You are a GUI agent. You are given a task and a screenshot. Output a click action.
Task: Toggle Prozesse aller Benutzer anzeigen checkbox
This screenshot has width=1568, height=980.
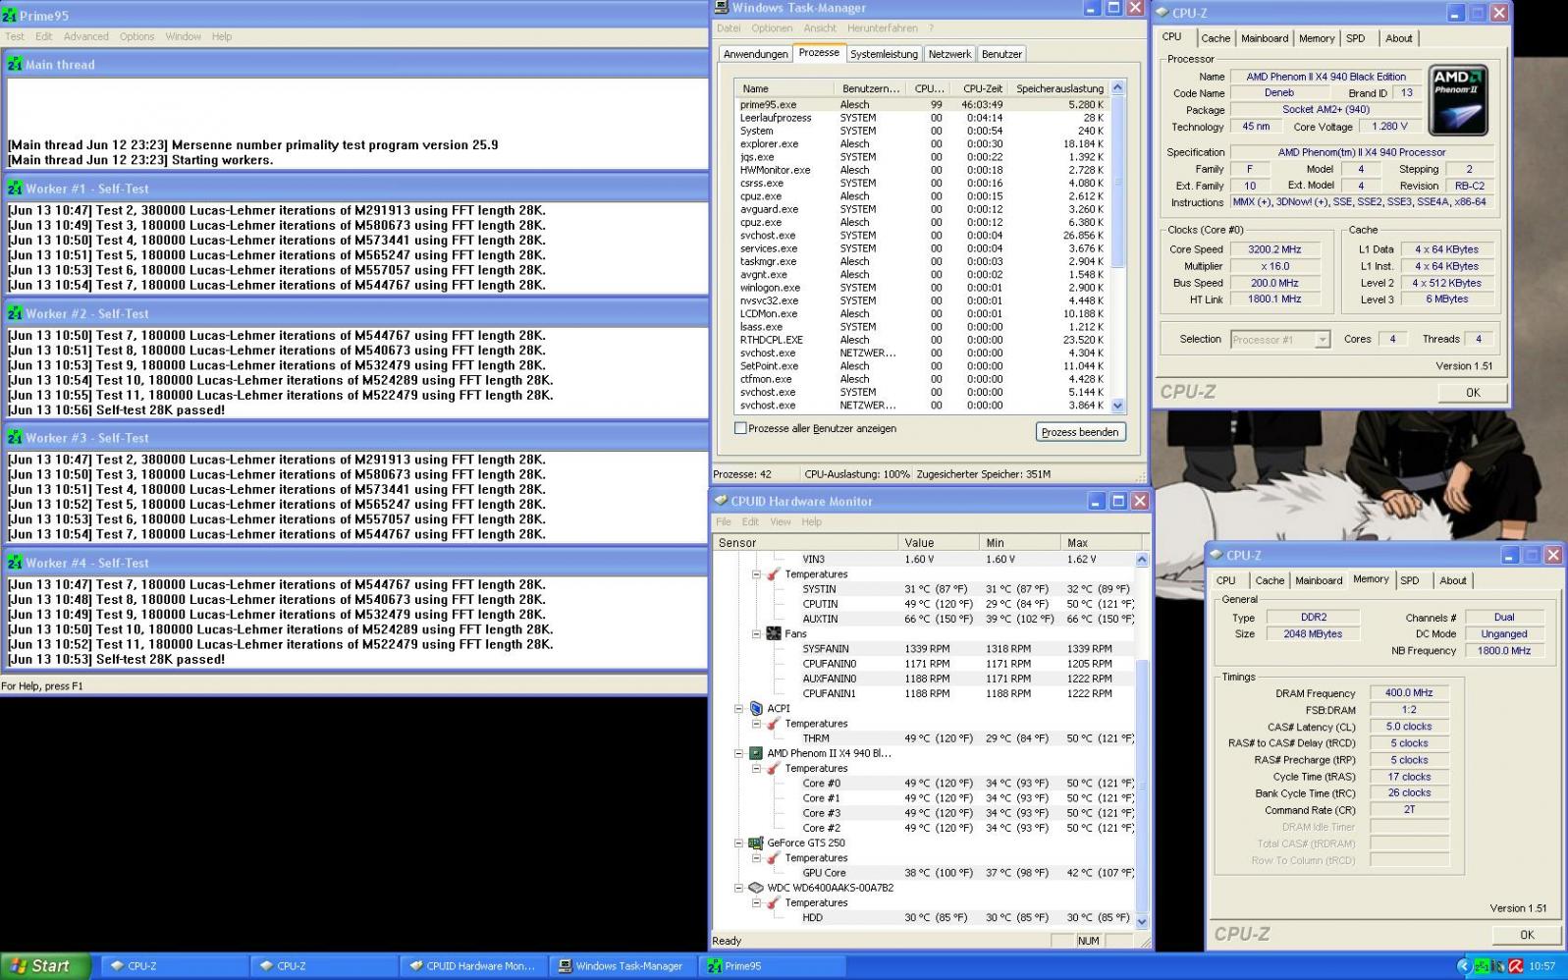[740, 428]
